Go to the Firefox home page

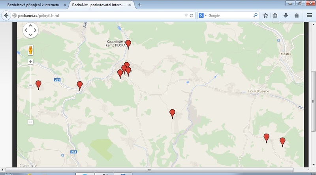point(296,15)
